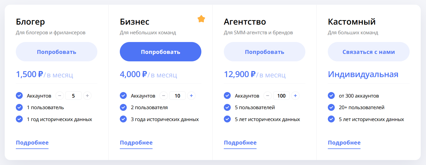Click checkmark beside "3 года исторических данных"
426x165 pixels.
(x=123, y=119)
